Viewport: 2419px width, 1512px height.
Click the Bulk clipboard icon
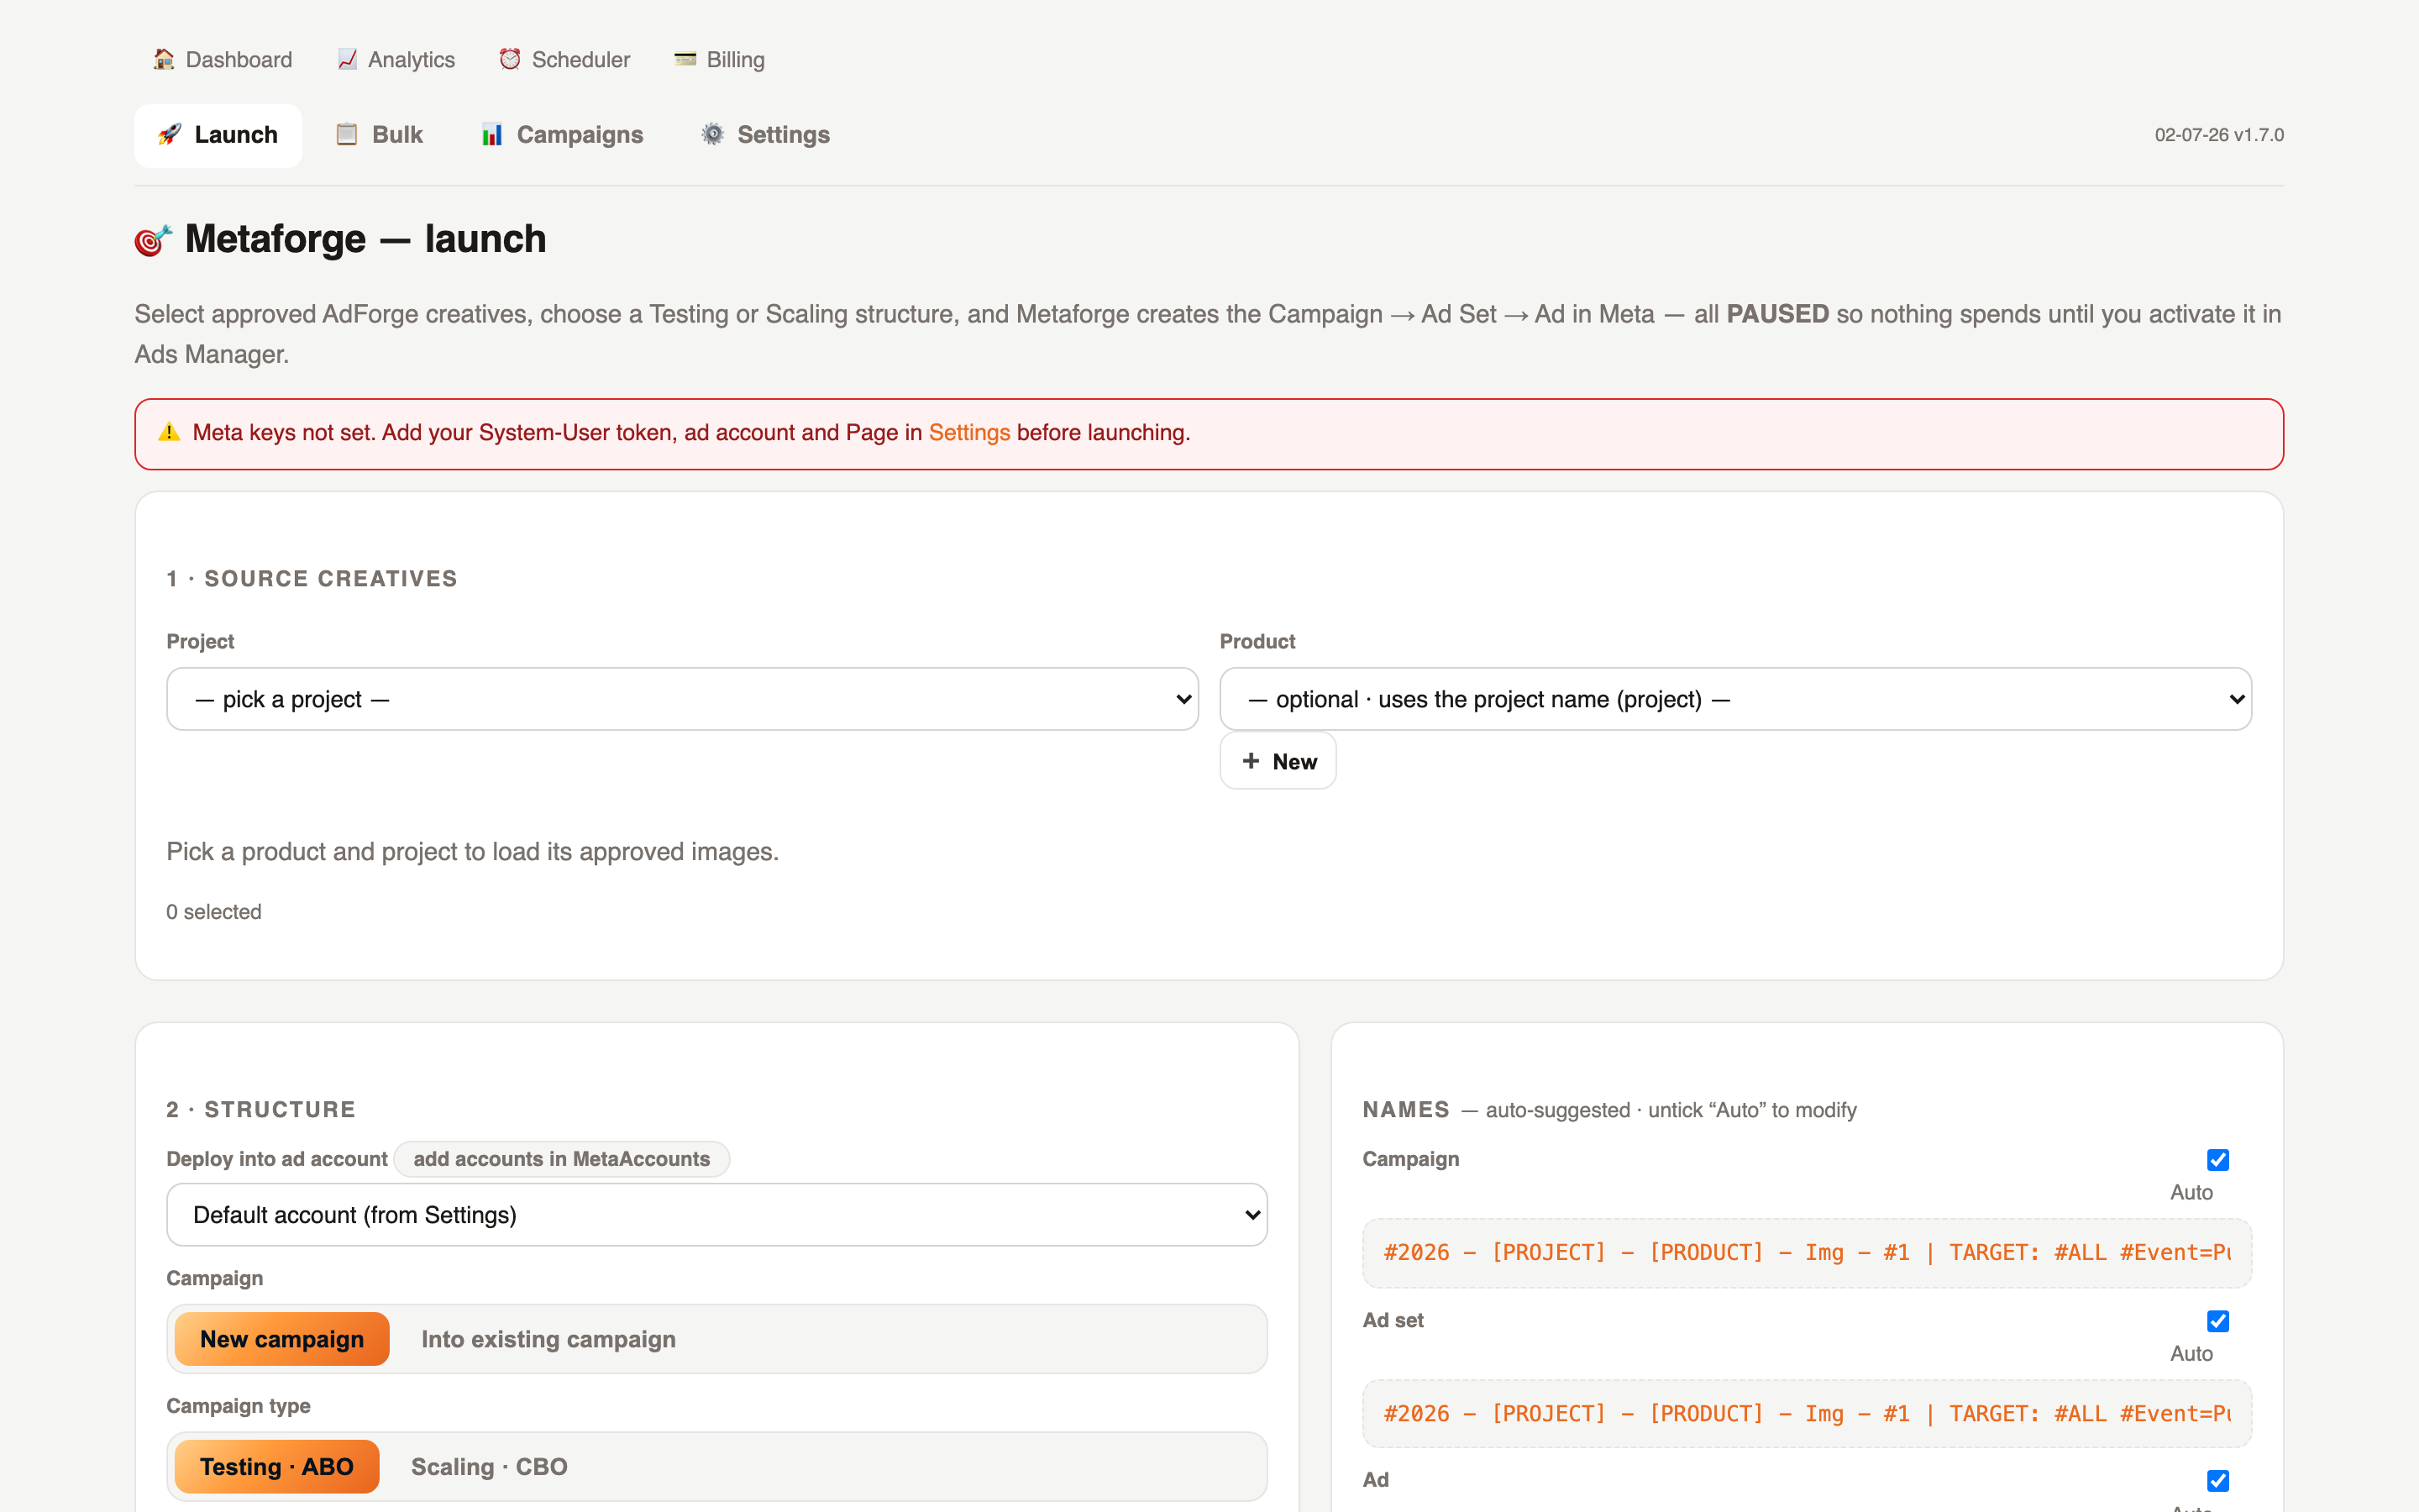click(347, 134)
